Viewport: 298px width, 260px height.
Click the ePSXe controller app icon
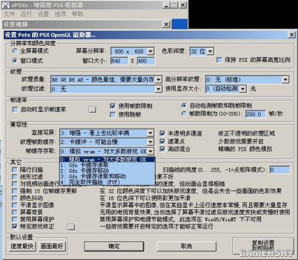click(5, 5)
